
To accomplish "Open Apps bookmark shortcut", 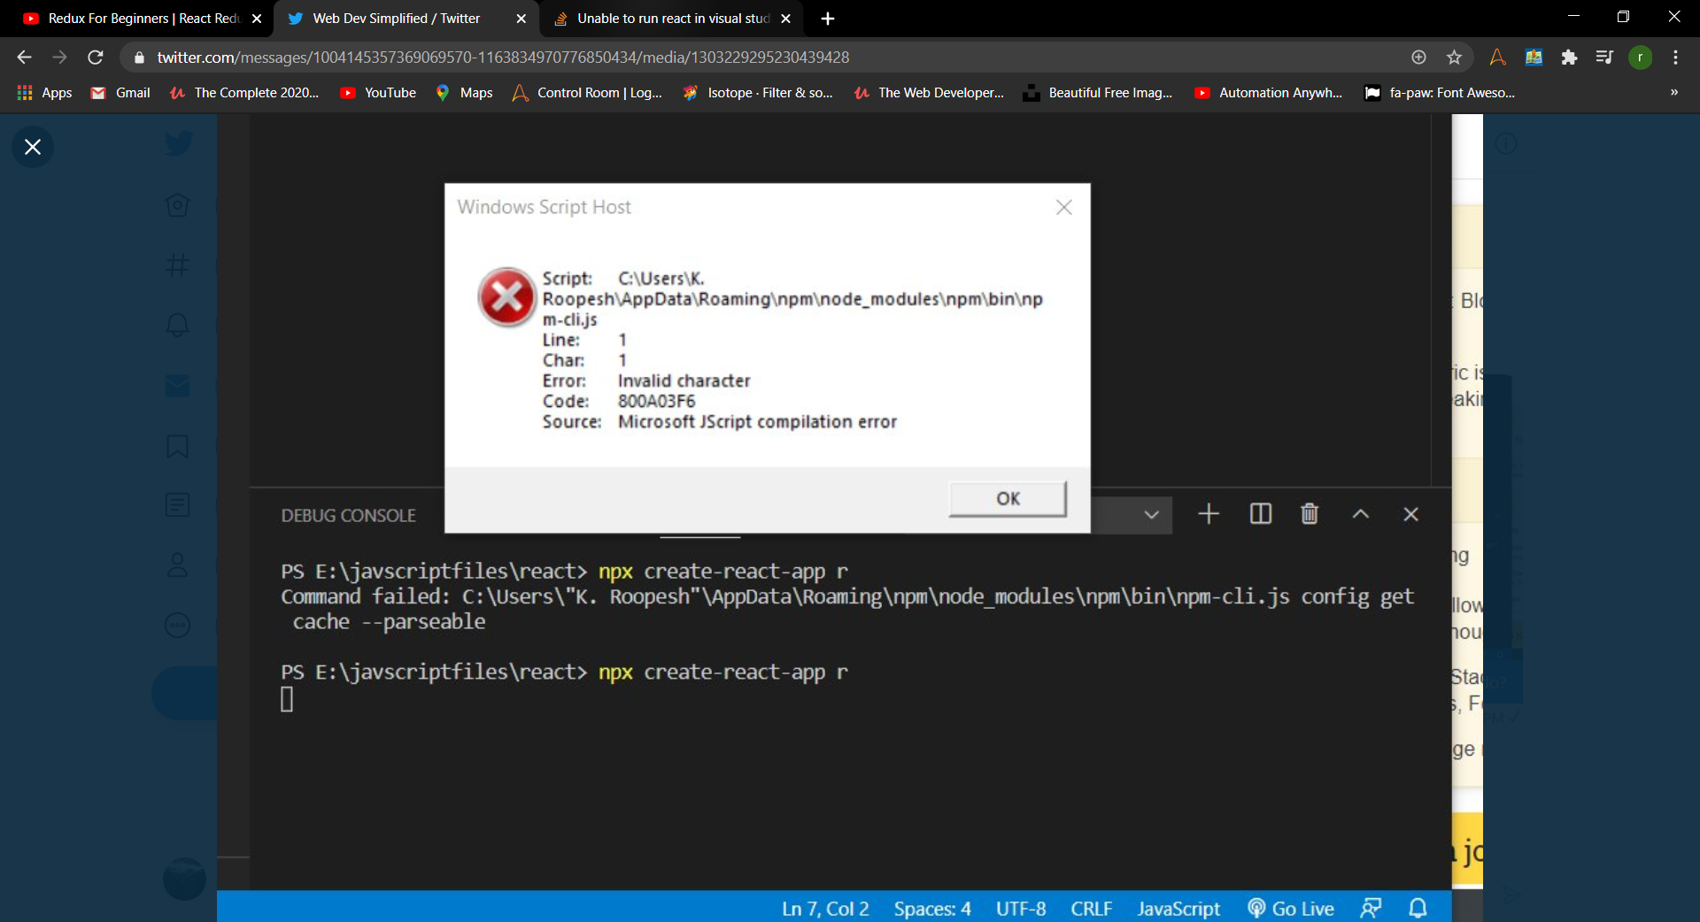I will (45, 93).
